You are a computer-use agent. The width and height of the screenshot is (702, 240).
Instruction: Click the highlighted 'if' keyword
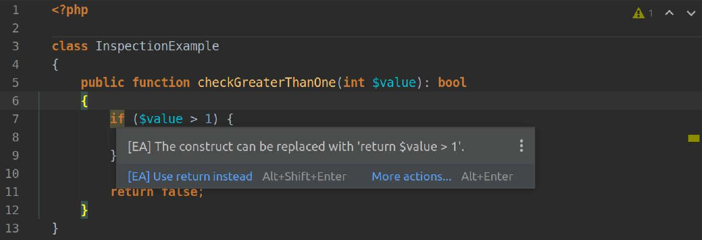[117, 119]
